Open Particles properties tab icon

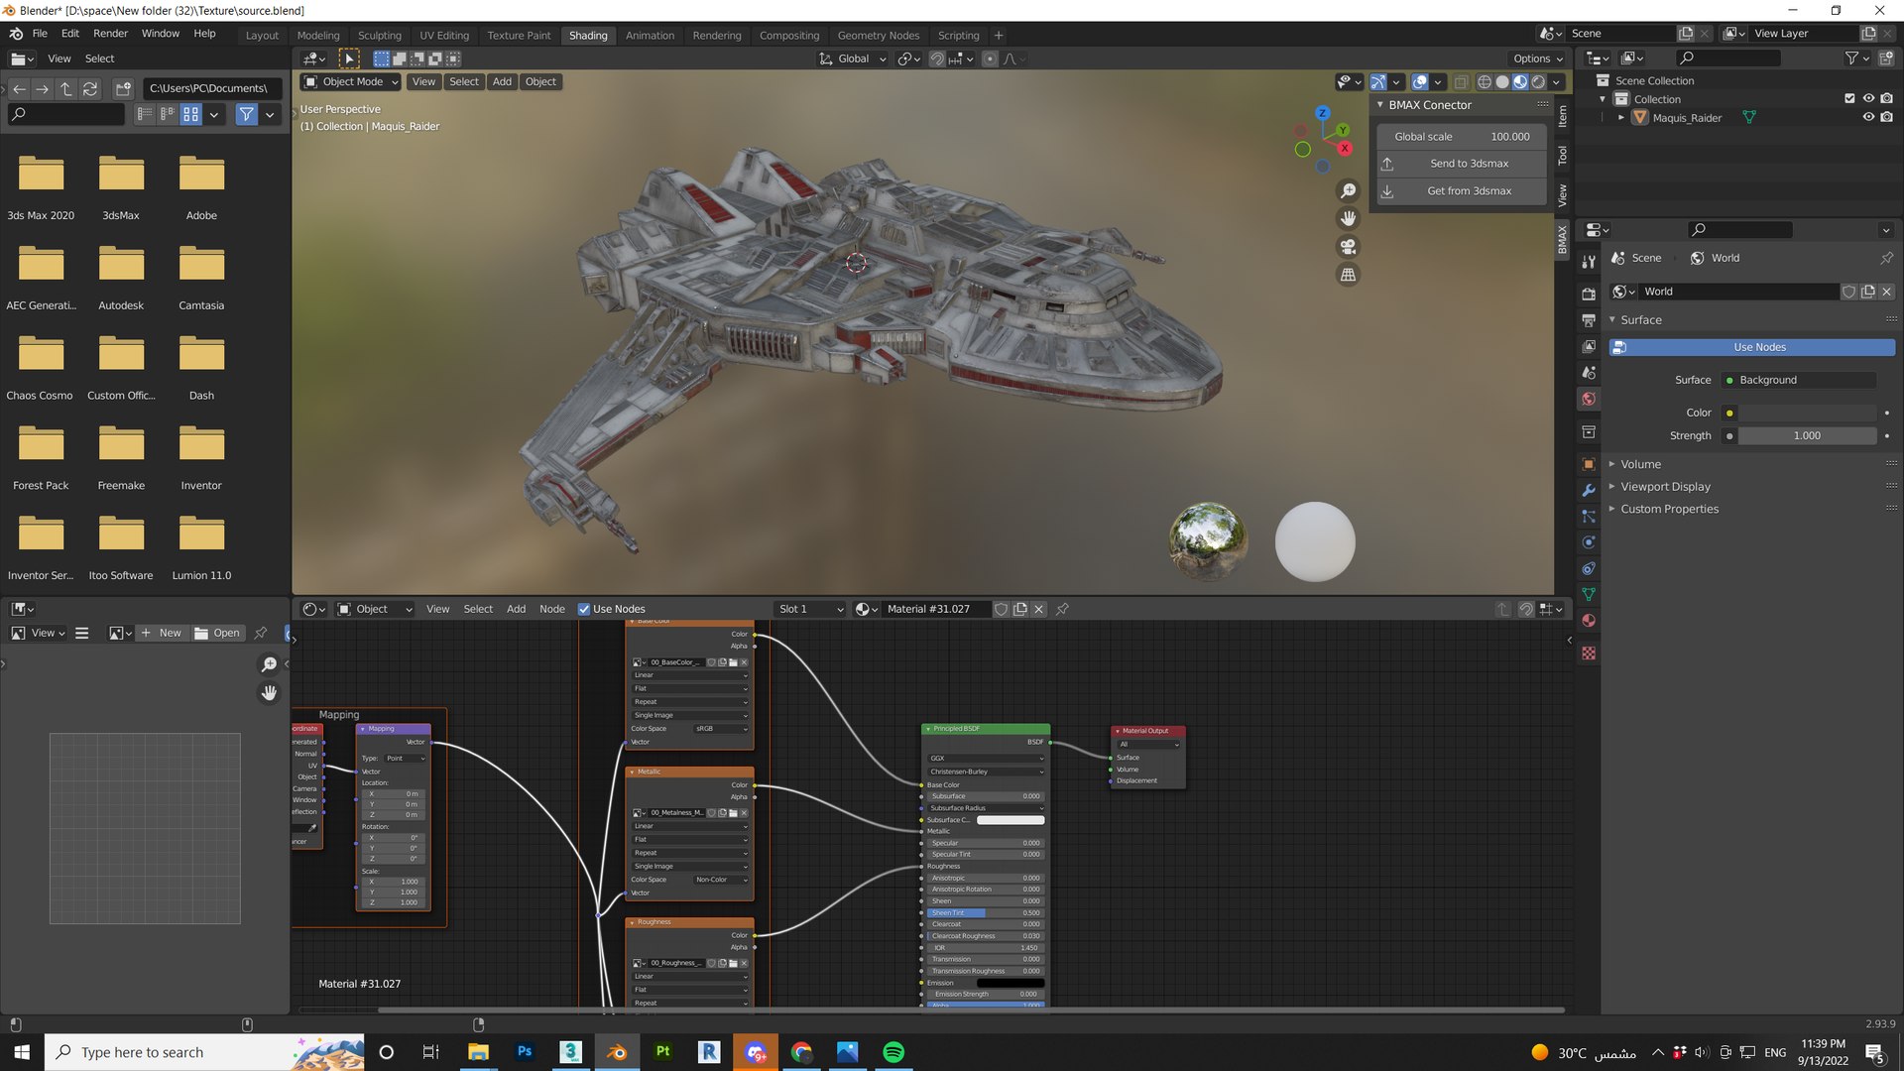[x=1589, y=517]
